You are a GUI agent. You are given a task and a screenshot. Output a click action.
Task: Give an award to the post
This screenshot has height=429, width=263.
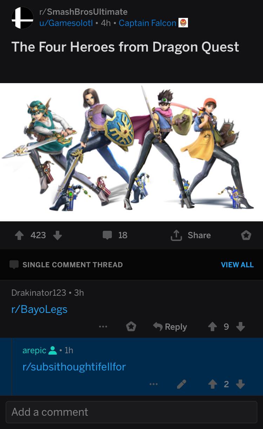click(246, 235)
